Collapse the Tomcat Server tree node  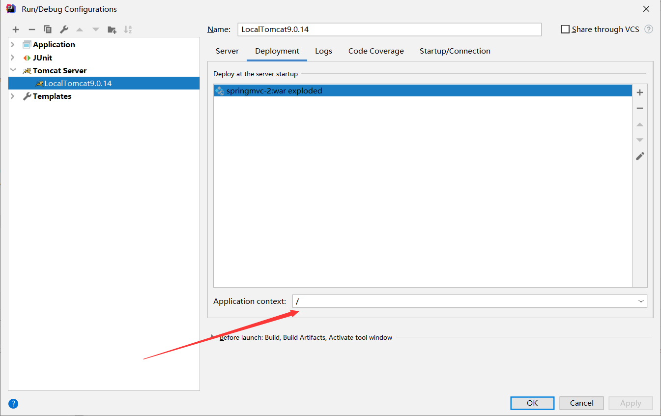[x=13, y=70]
